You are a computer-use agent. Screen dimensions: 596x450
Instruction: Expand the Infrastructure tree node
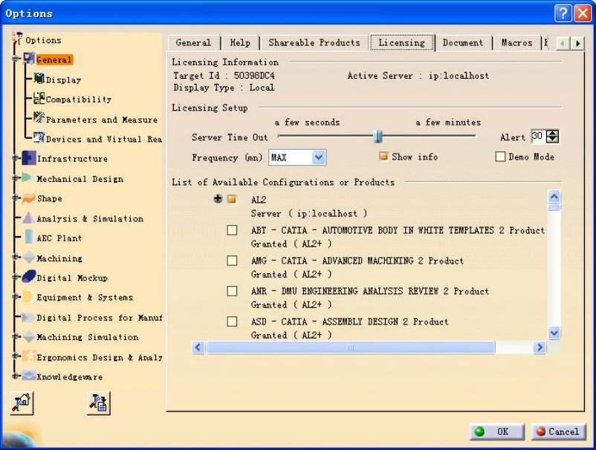tap(15, 157)
